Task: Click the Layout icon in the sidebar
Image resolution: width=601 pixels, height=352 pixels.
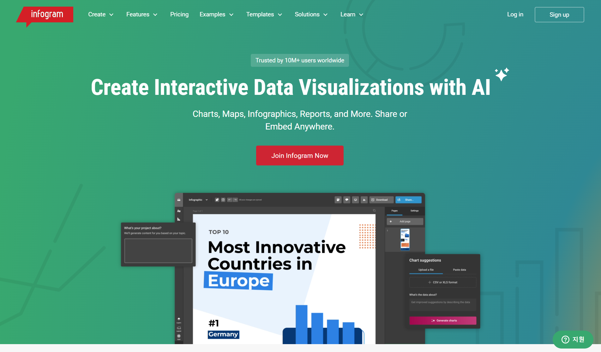Action: tap(179, 329)
